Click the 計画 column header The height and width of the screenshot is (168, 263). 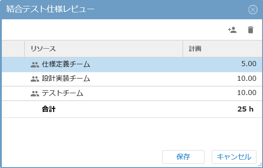point(223,49)
